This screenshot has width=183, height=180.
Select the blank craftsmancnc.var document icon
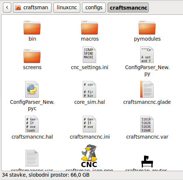pos(32,158)
